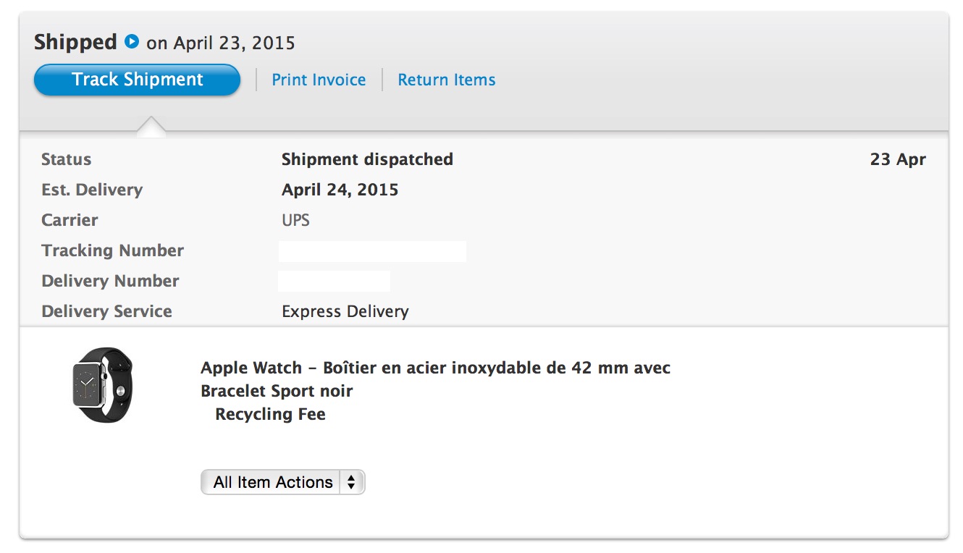Click the Track Shipment button
Screen dimensions: 963x553
137,80
